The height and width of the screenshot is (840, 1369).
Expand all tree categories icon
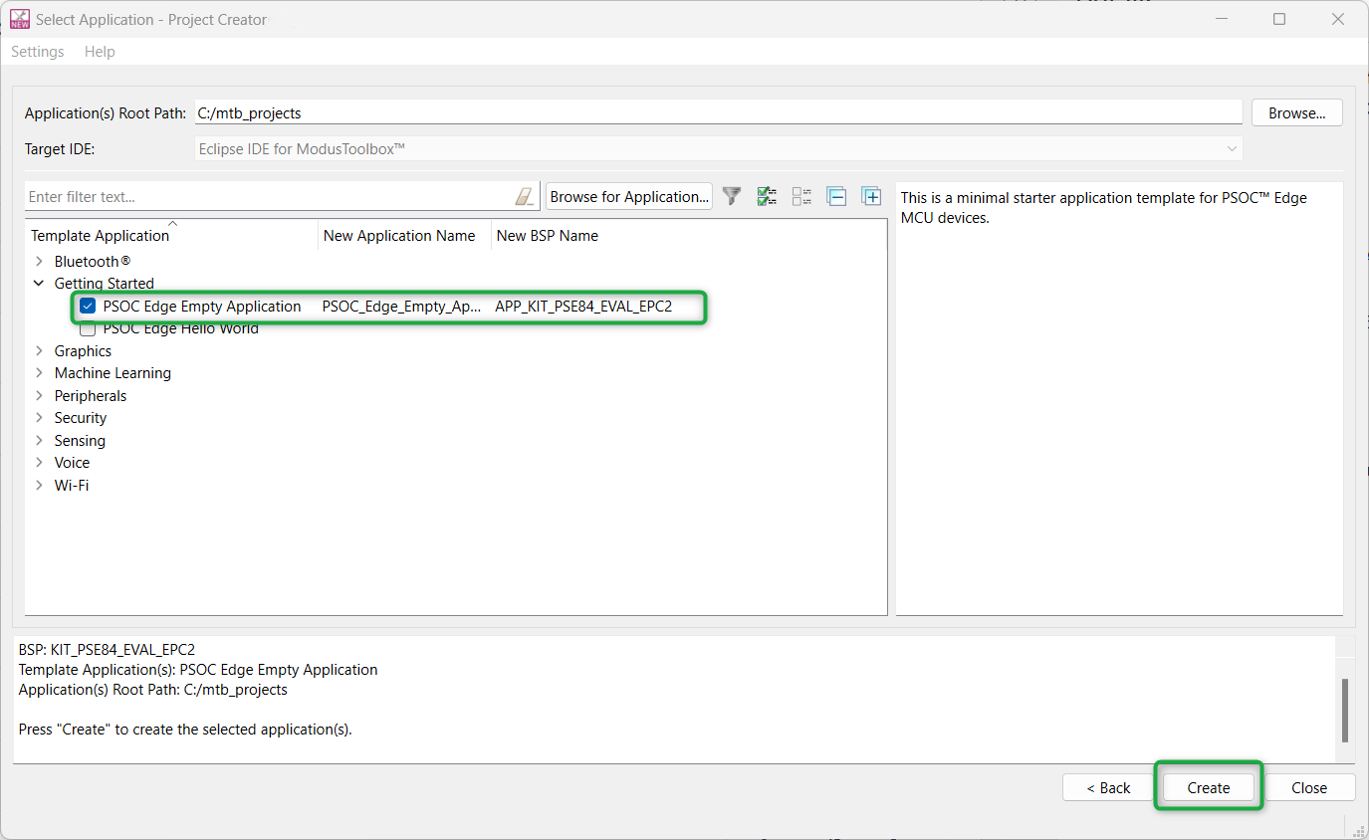(x=871, y=196)
